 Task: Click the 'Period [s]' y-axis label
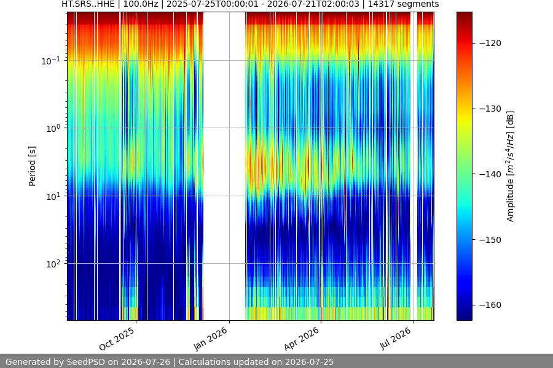pos(32,166)
